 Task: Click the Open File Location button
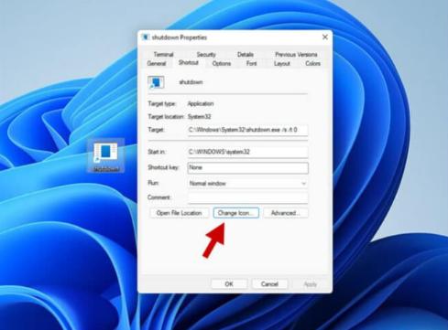(180, 213)
